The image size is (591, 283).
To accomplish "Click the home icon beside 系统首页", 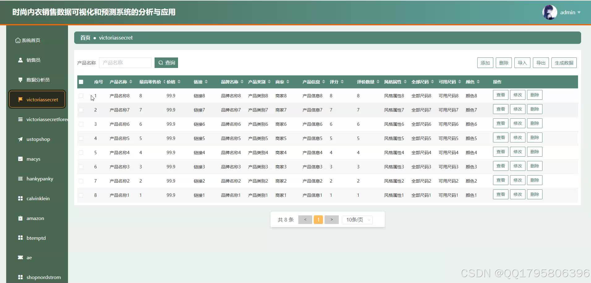I will (x=18, y=40).
